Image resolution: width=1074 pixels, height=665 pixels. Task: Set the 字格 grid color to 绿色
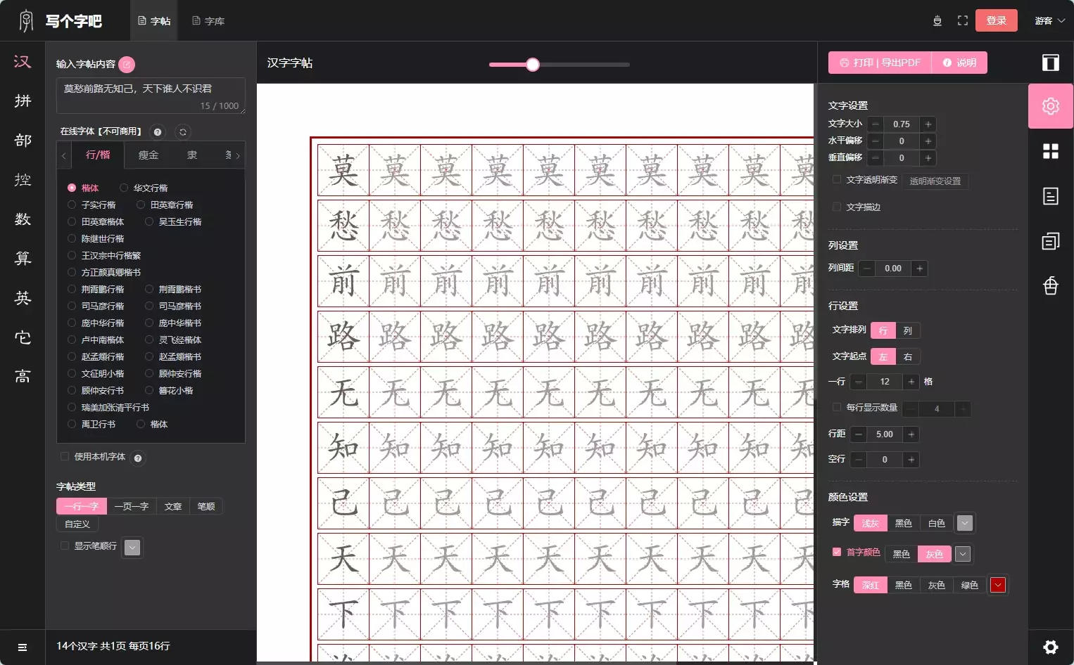[969, 585]
